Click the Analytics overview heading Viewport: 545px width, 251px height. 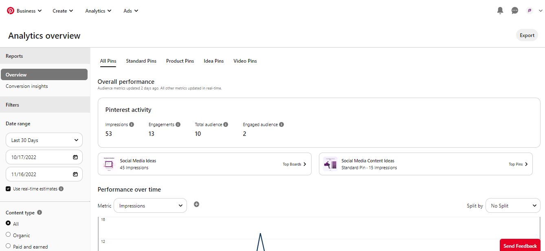point(44,36)
